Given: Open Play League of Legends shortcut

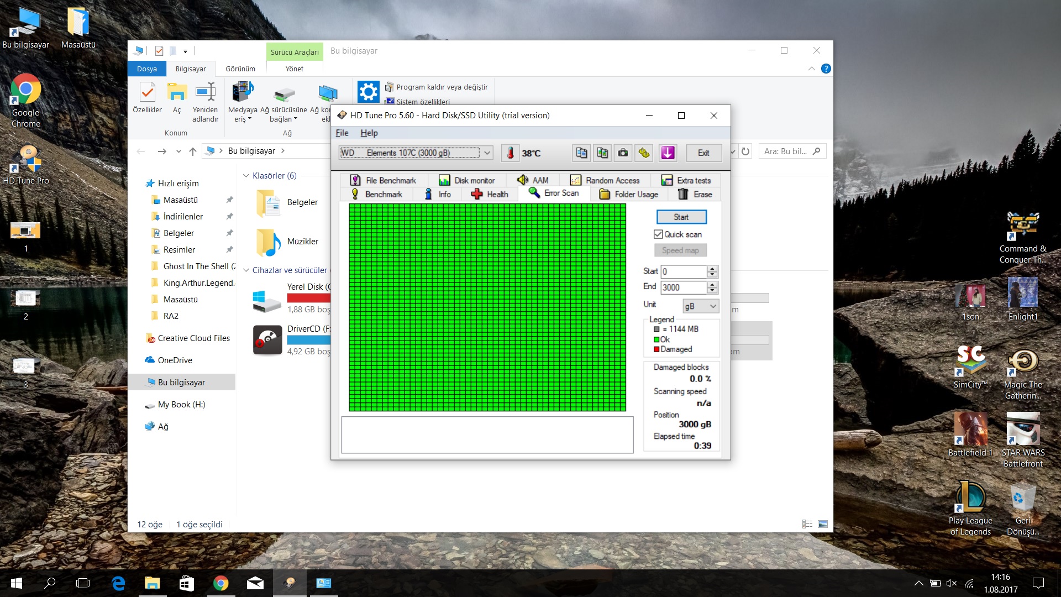Looking at the screenshot, I should pos(970,509).
